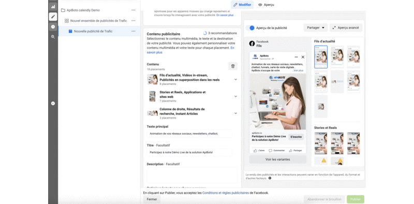Click the Fermer button
Viewport: 414px width, 204px height.
click(152, 199)
